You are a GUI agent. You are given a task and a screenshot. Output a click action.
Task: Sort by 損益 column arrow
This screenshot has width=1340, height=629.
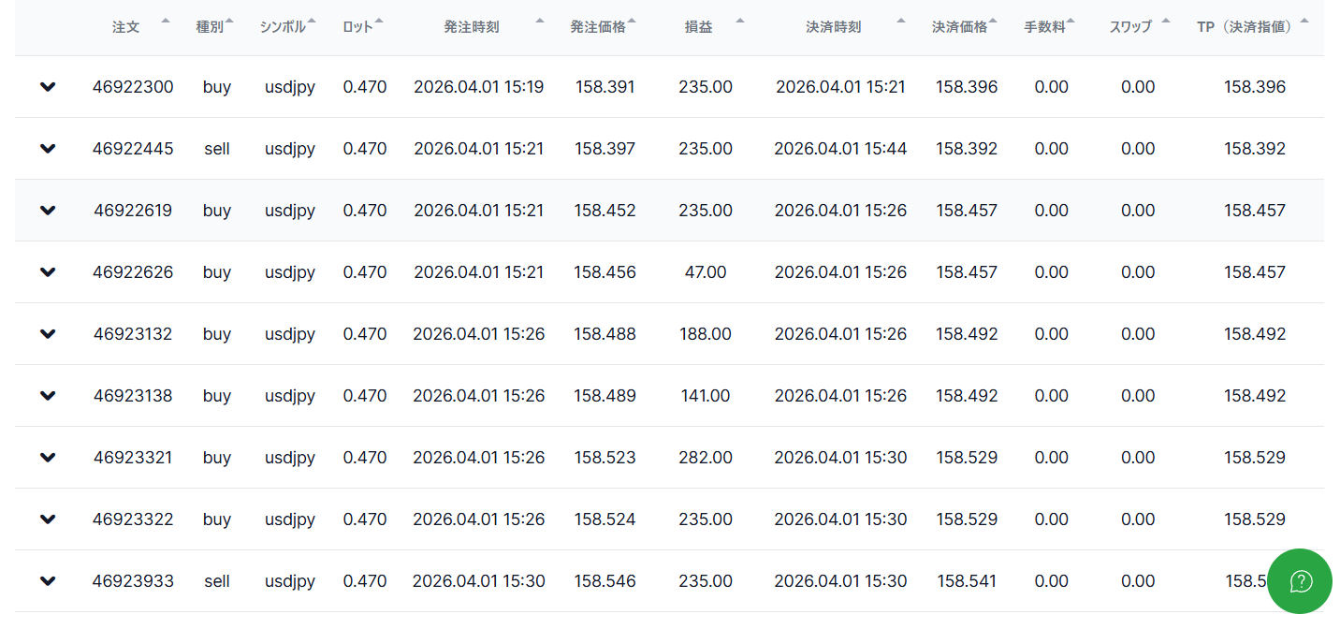coord(740,21)
